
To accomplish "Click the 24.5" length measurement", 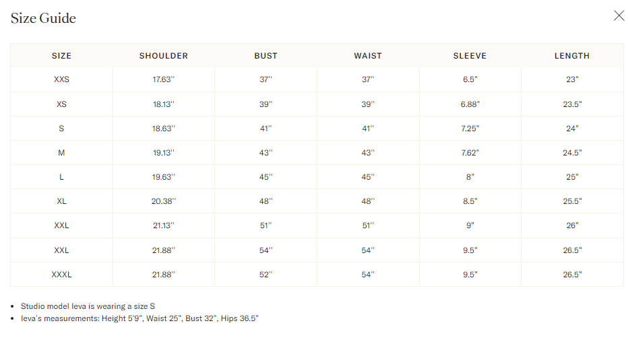I will click(x=572, y=153).
